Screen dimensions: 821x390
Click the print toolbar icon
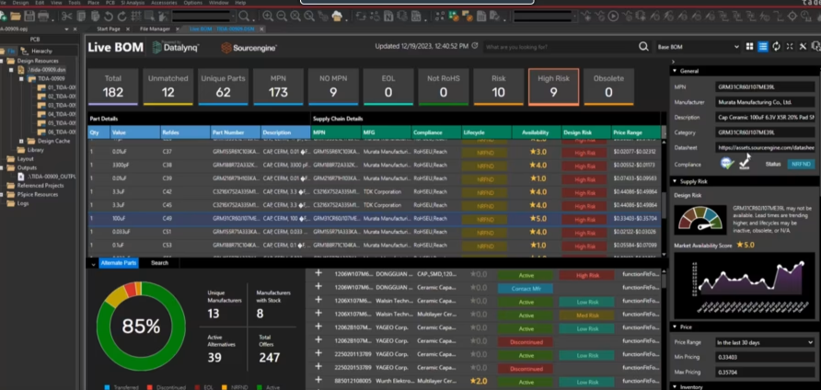click(x=43, y=17)
